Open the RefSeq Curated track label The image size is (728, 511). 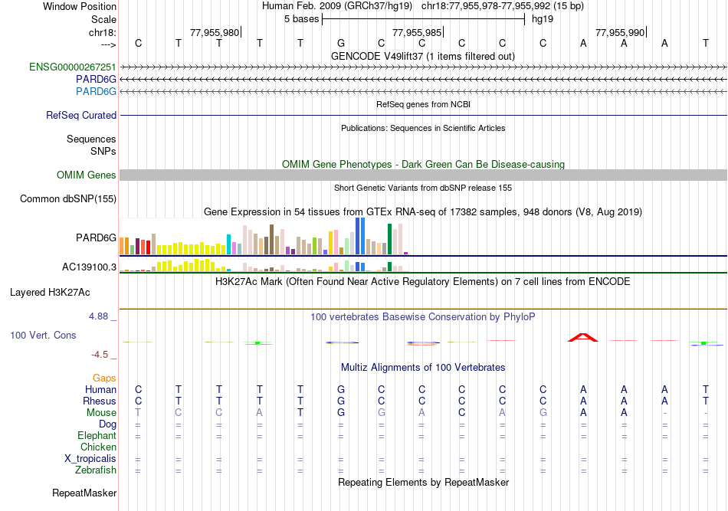81,115
